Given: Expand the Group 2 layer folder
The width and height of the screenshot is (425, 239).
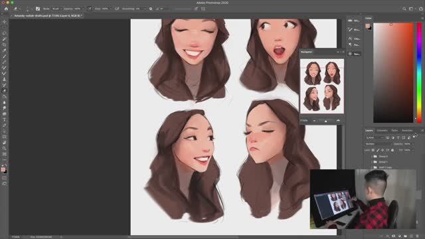Looking at the screenshot, I should (372, 157).
